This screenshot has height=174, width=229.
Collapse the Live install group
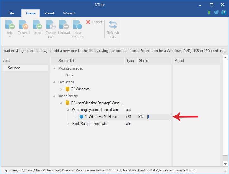click(54, 82)
